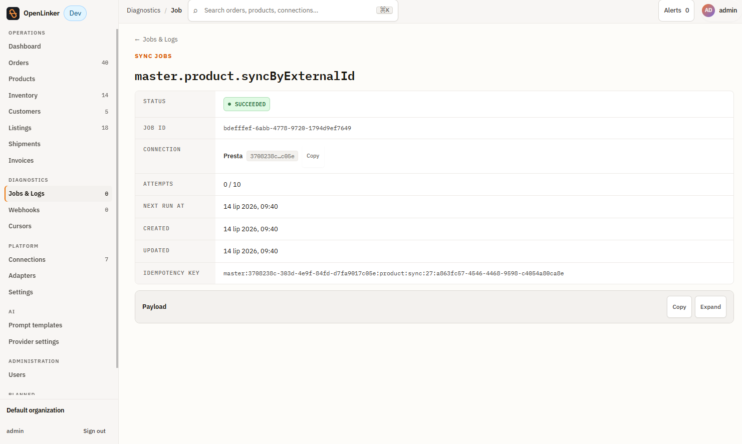Open Cursors page
Viewport: 742px width, 444px height.
(58, 226)
